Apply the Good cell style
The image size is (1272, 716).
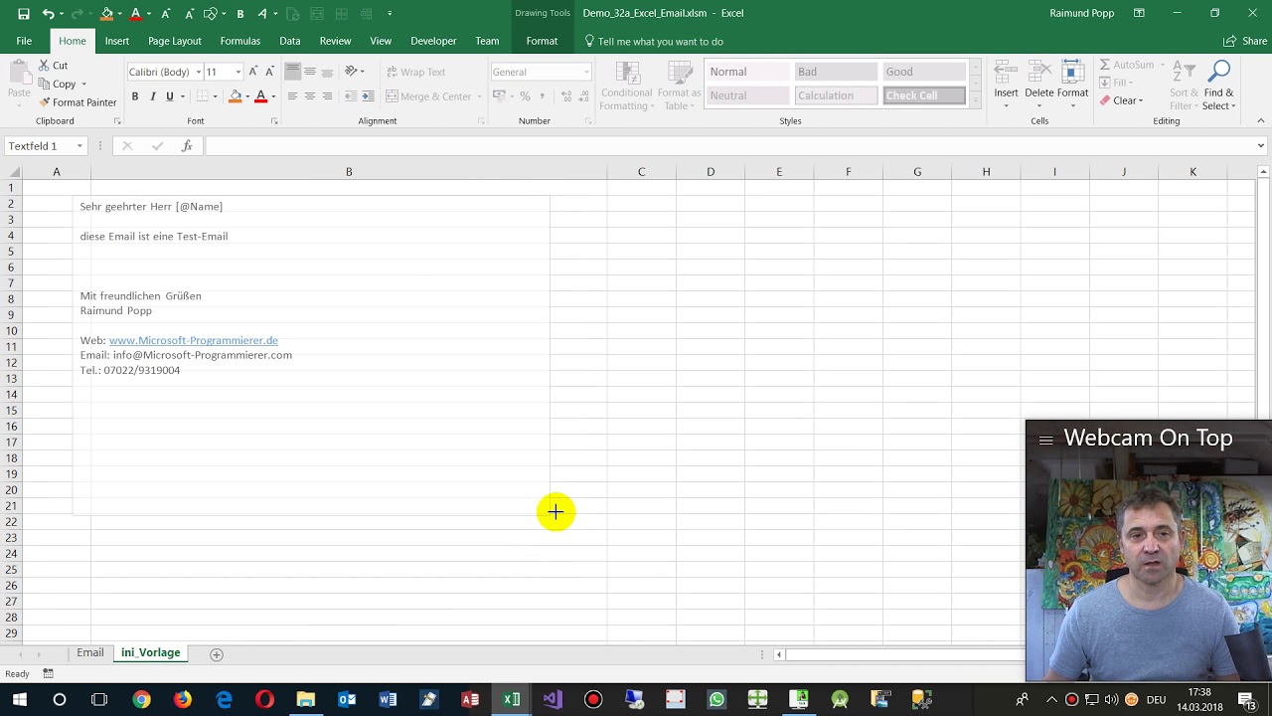924,72
